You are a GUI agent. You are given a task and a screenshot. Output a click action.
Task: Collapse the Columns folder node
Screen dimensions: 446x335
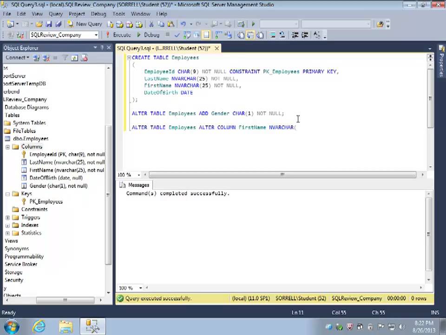[x=8, y=147]
